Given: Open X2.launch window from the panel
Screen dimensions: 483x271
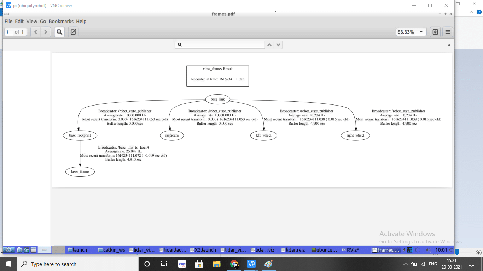Looking at the screenshot, I should pyautogui.click(x=203, y=250).
